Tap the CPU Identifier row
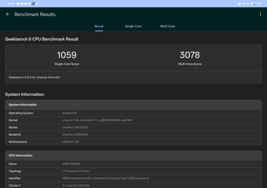 point(133,178)
